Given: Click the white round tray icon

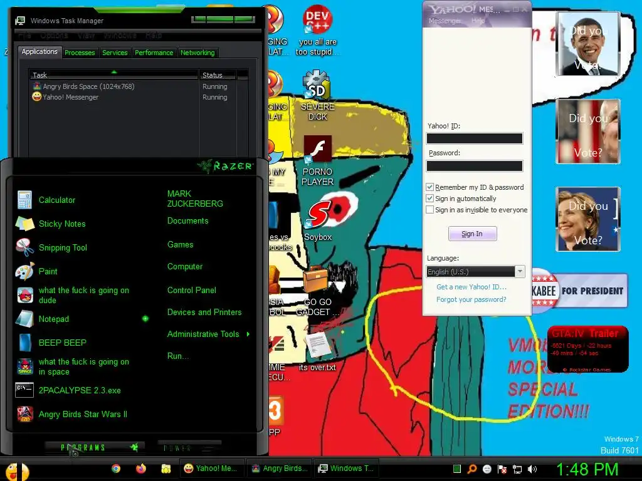Looking at the screenshot, I should pyautogui.click(x=487, y=469).
